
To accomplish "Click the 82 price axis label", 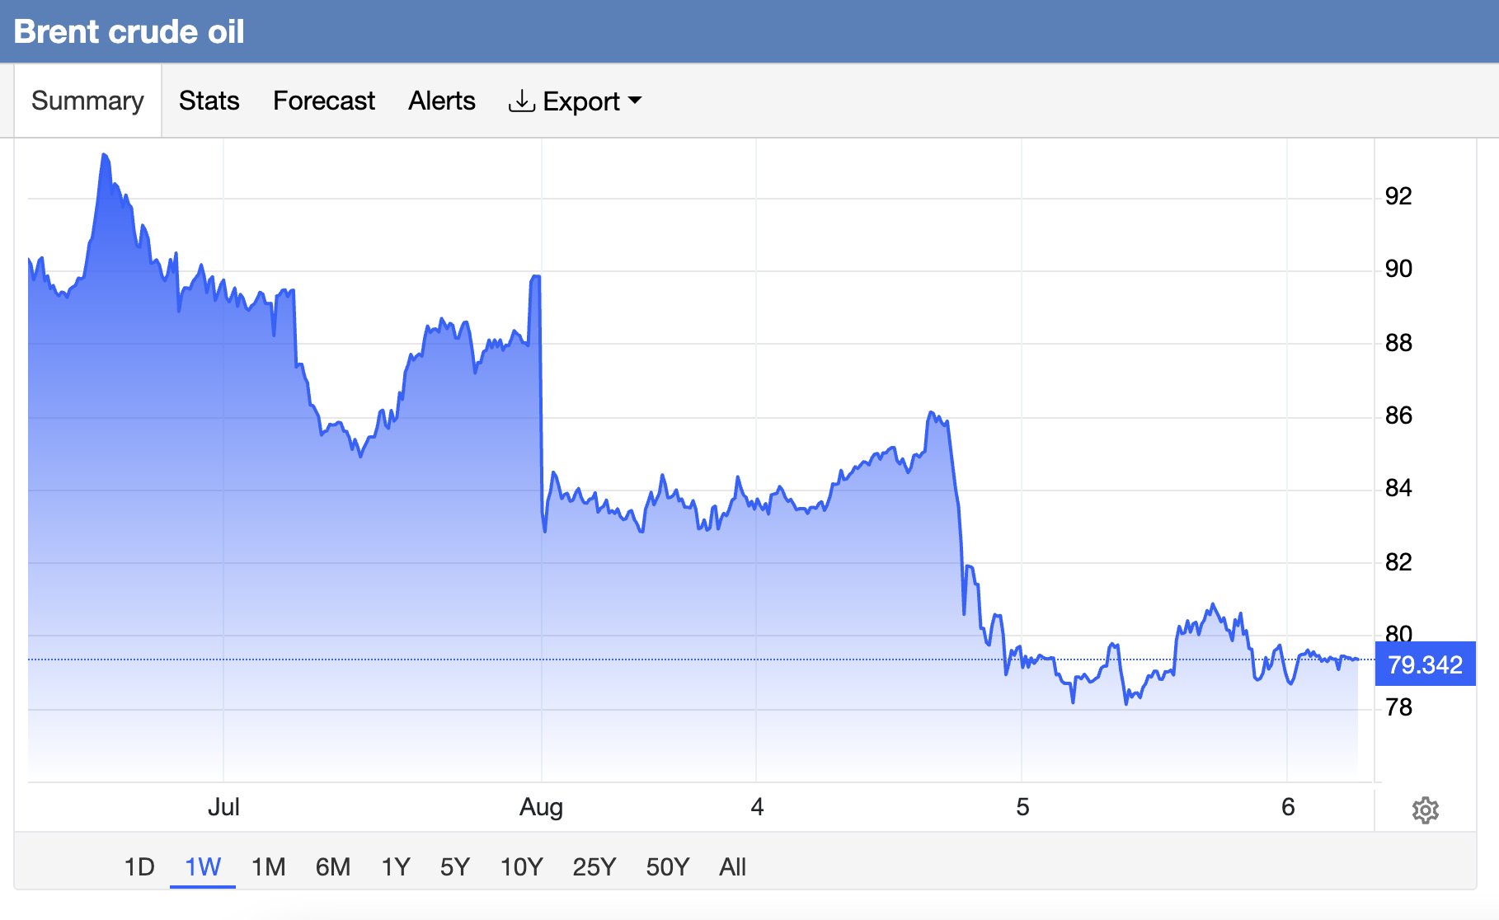I will (x=1398, y=561).
